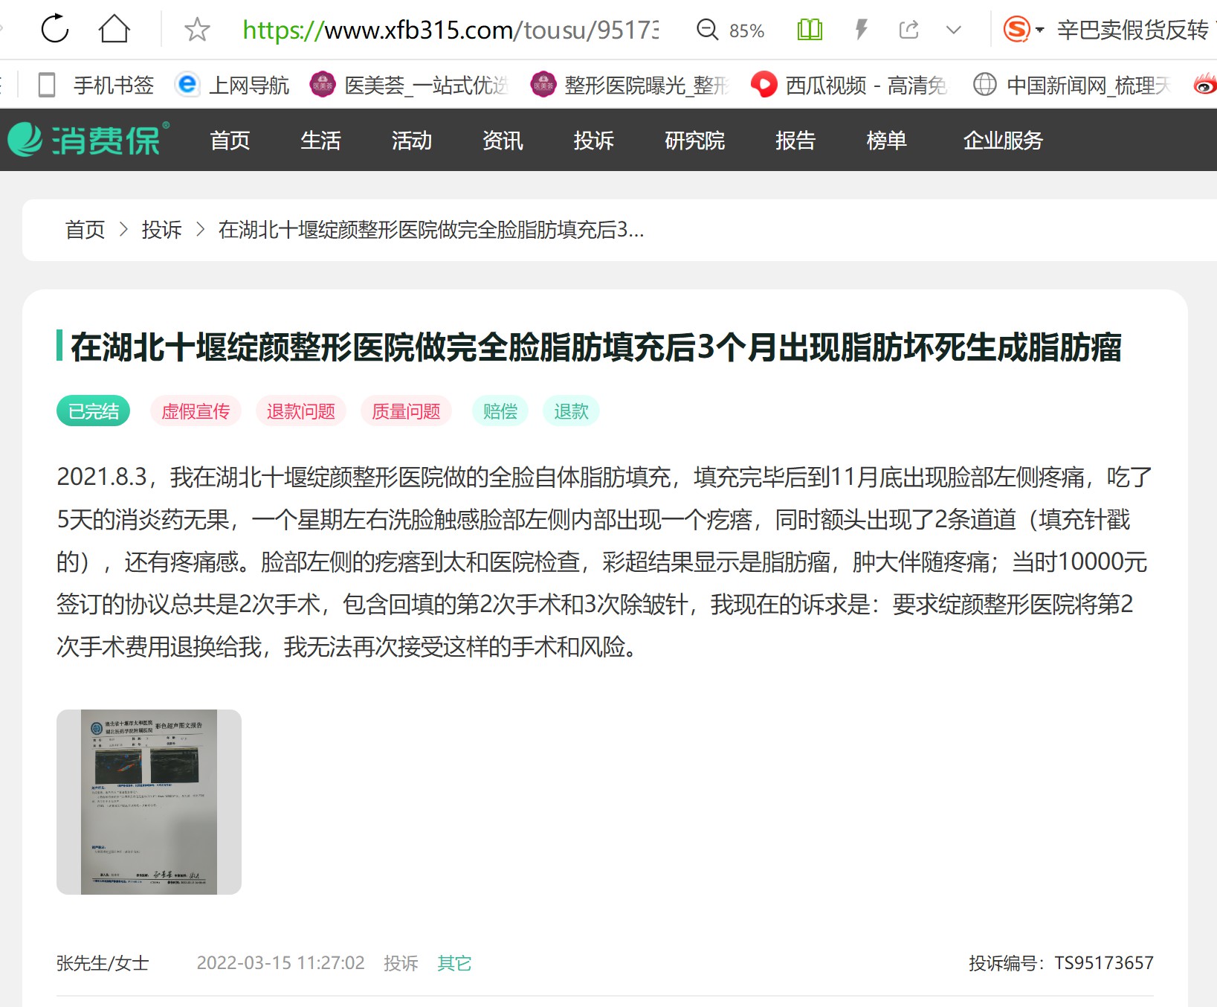This screenshot has height=1007, width=1217.
Task: Click the complainant name 张先生/女士
Action: tap(103, 963)
